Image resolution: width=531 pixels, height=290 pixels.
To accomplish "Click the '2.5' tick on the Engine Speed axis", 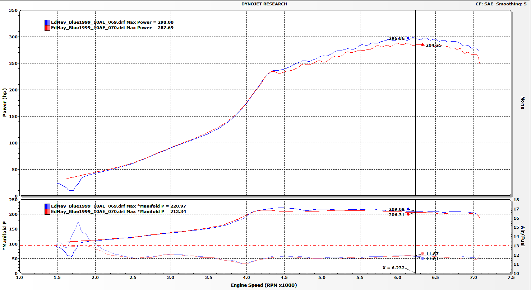I will [133, 277].
